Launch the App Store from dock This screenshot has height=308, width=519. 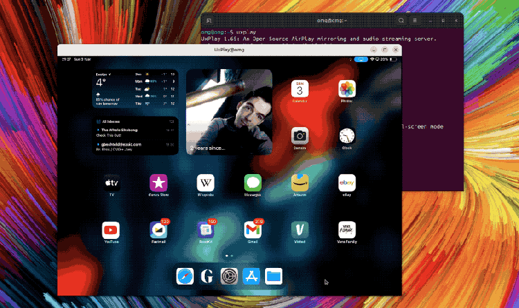[251, 276]
